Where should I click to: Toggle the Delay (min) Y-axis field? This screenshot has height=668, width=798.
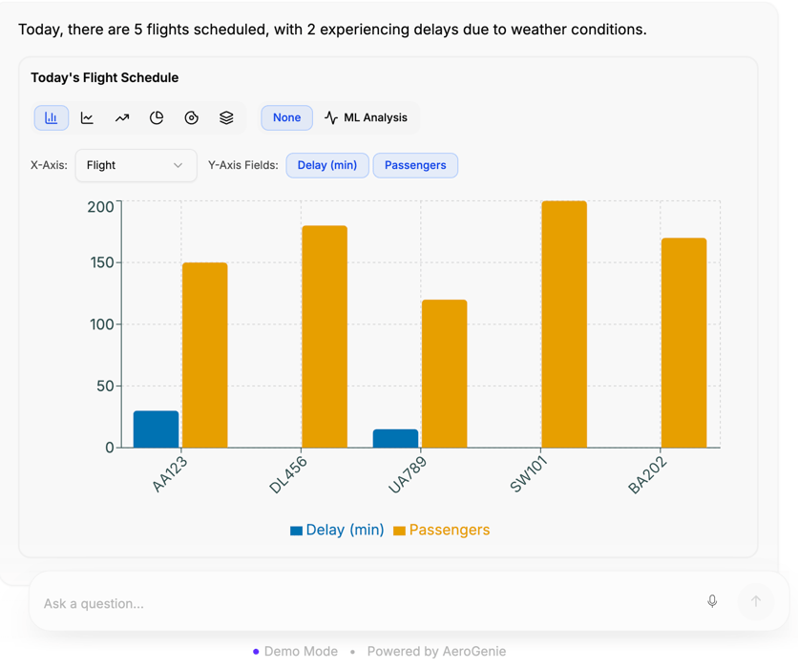coord(327,165)
